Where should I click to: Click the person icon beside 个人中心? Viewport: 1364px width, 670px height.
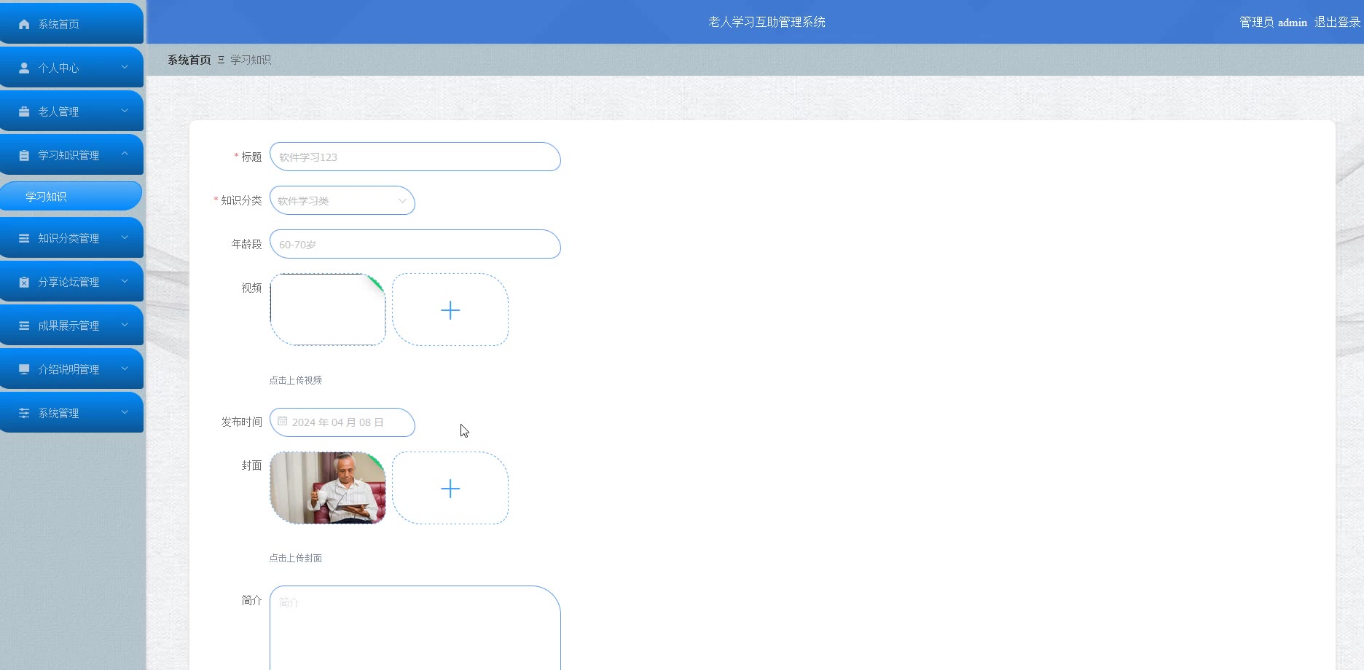click(x=24, y=68)
